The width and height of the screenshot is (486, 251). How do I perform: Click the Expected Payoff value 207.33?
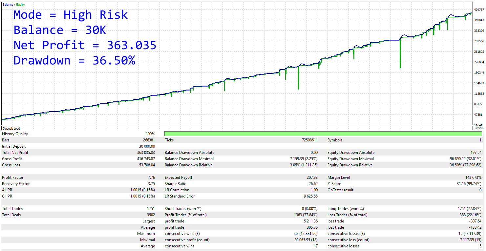(x=312, y=178)
